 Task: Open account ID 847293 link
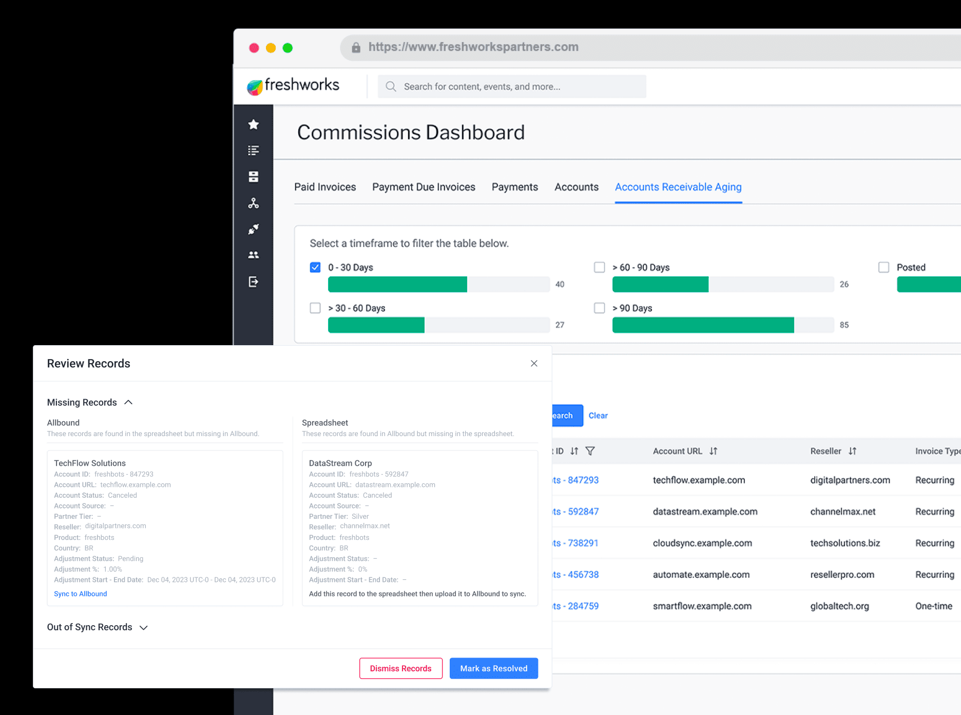click(x=575, y=480)
